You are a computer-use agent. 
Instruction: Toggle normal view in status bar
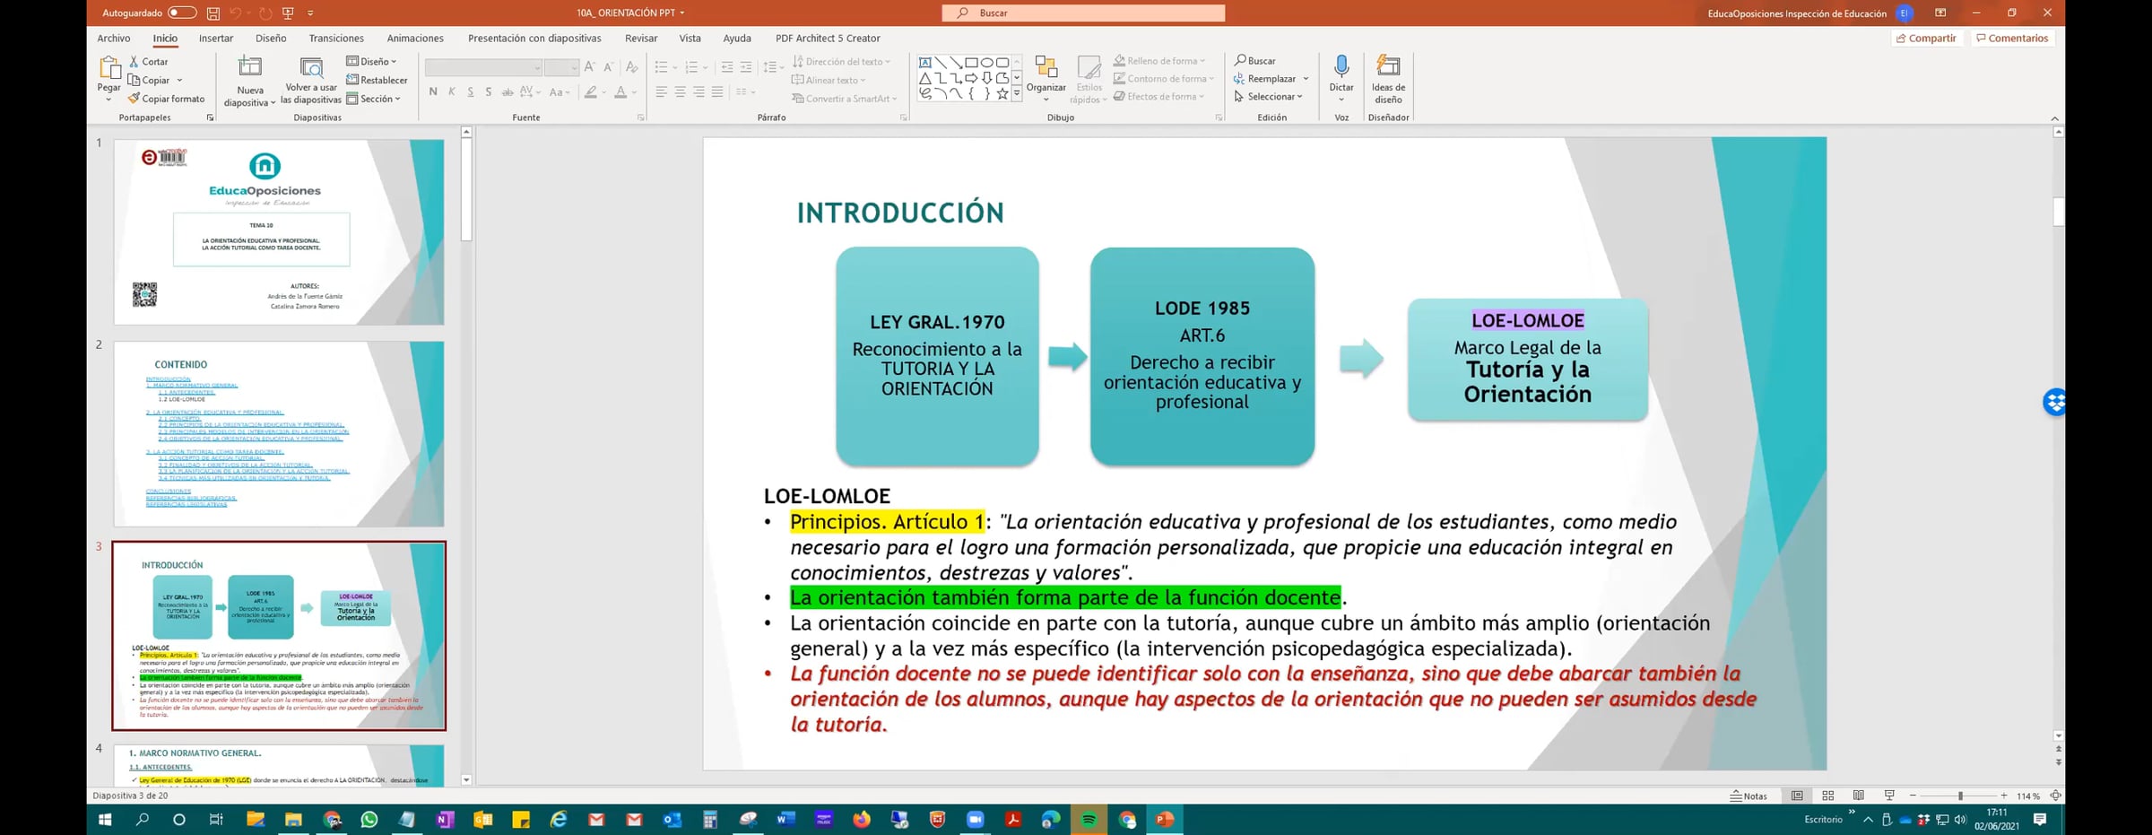(1797, 796)
